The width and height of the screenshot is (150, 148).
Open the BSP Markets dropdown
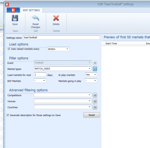tap(40, 81)
